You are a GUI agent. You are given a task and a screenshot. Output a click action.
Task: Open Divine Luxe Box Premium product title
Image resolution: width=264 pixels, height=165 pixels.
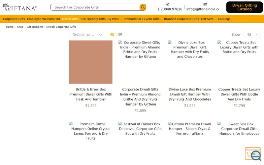pyautogui.click(x=190, y=94)
